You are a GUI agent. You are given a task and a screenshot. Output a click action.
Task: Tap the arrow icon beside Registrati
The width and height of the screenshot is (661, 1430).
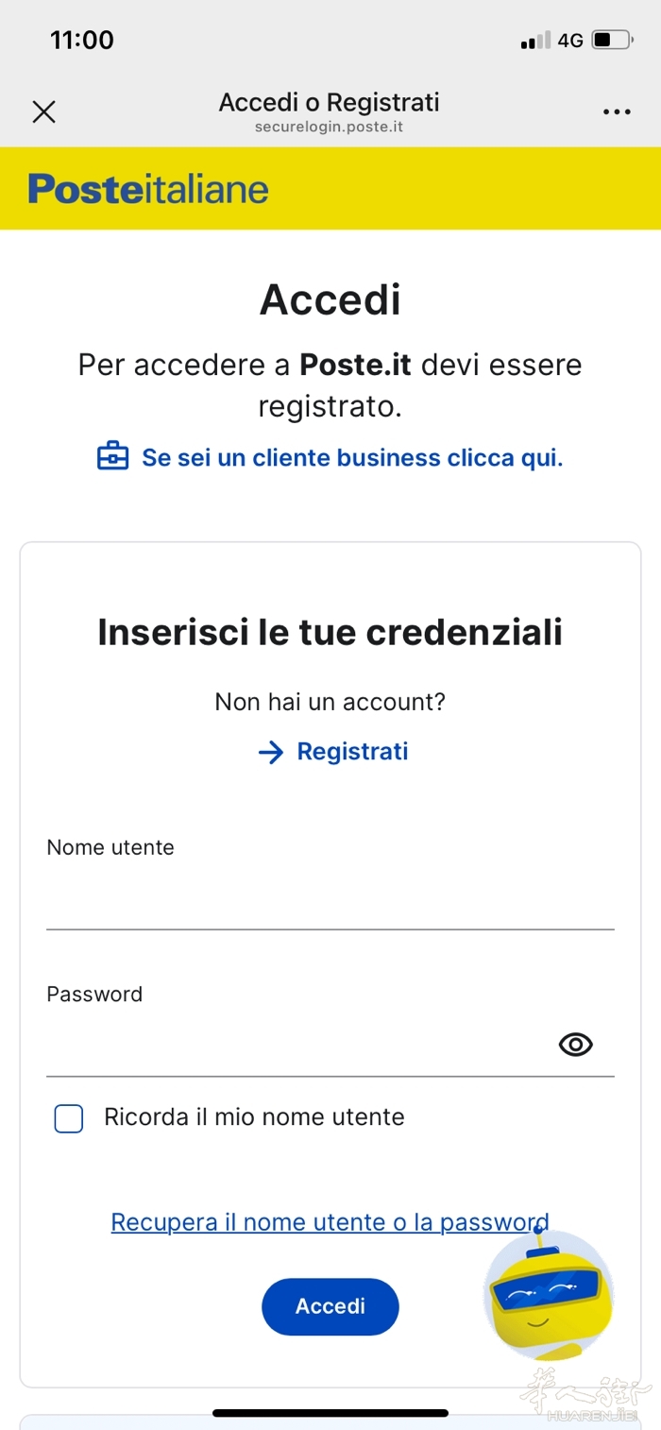271,752
